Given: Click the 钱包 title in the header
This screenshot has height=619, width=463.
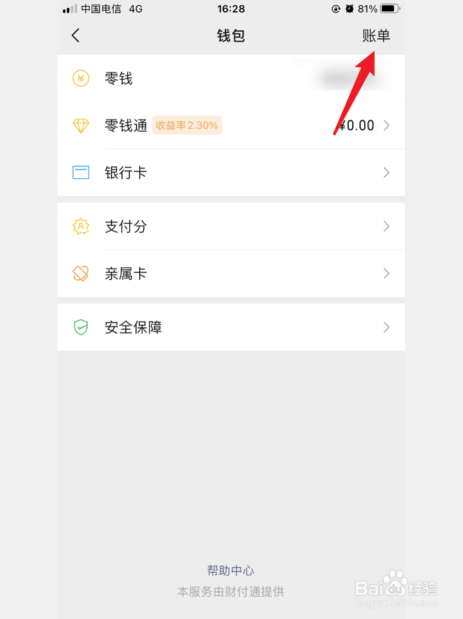Looking at the screenshot, I should click(231, 36).
